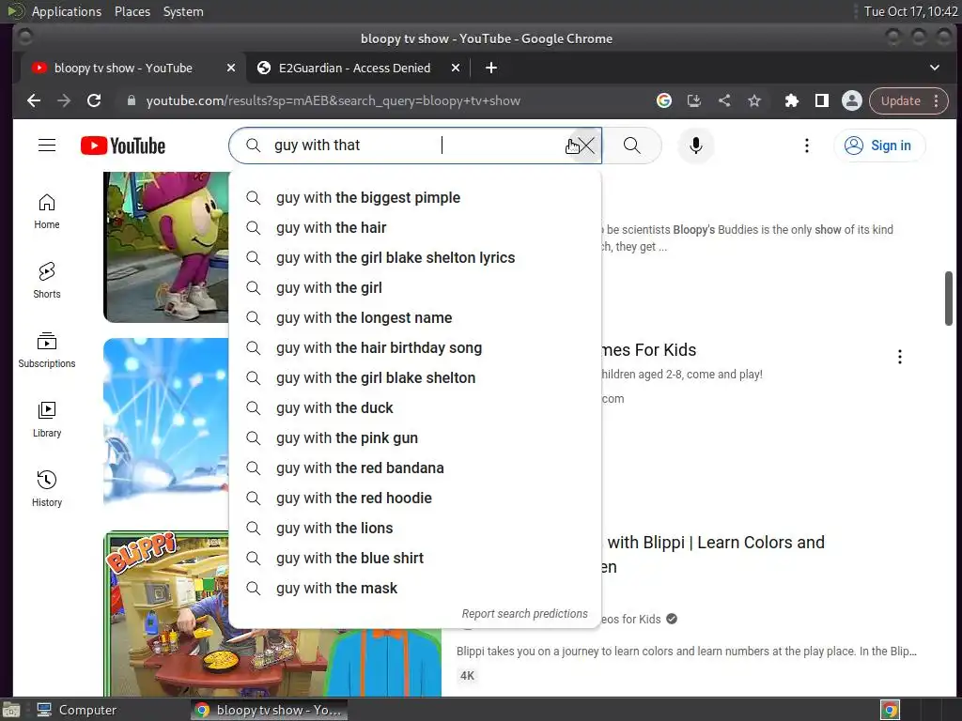This screenshot has width=962, height=721.
Task: Choose 'guy with the red bandana'
Action: [414, 468]
